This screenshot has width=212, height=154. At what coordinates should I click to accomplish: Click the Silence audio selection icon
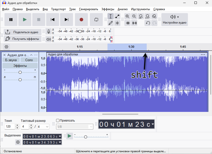[134, 23]
